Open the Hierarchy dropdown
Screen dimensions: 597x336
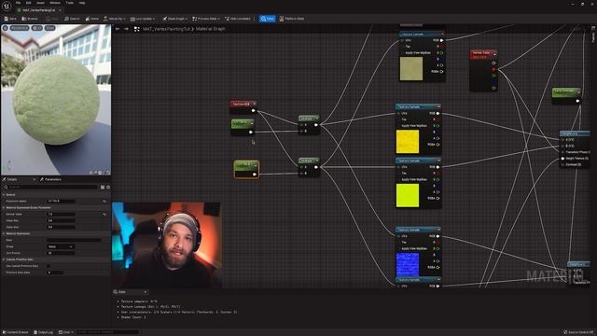(x=114, y=19)
